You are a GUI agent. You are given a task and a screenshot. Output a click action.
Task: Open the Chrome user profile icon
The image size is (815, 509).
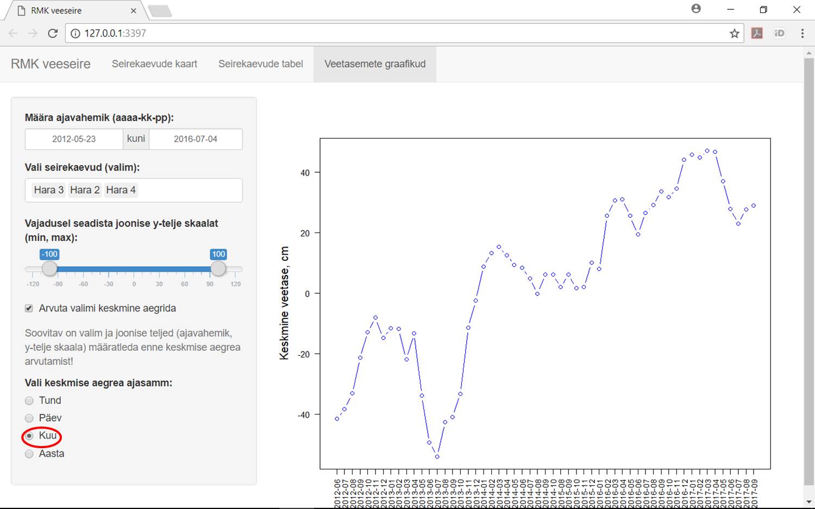tap(696, 9)
